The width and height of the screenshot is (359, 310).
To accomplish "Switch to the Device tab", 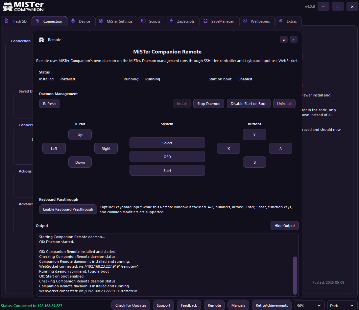I will pyautogui.click(x=81, y=21).
